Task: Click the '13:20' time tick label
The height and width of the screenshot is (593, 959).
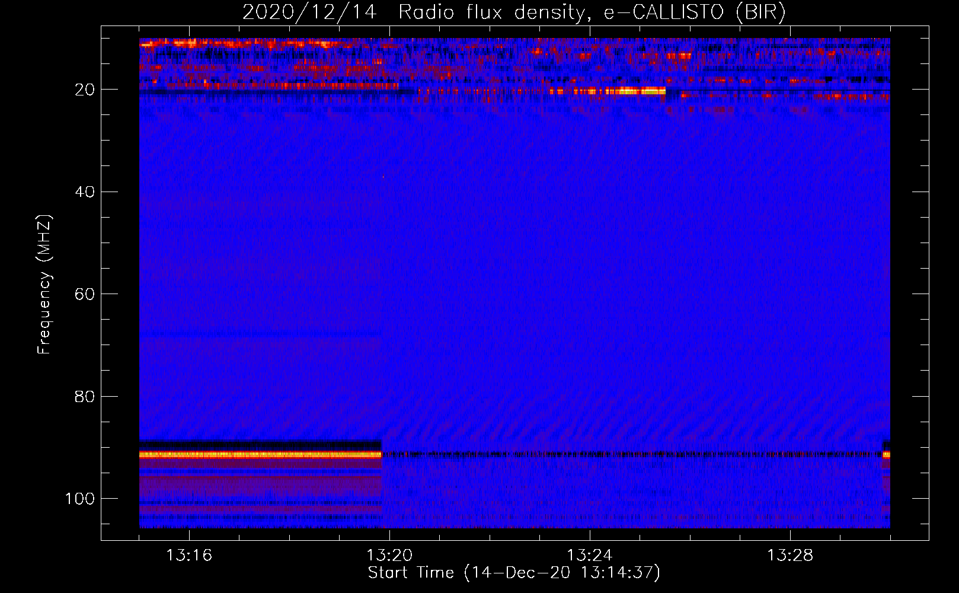Action: [389, 556]
